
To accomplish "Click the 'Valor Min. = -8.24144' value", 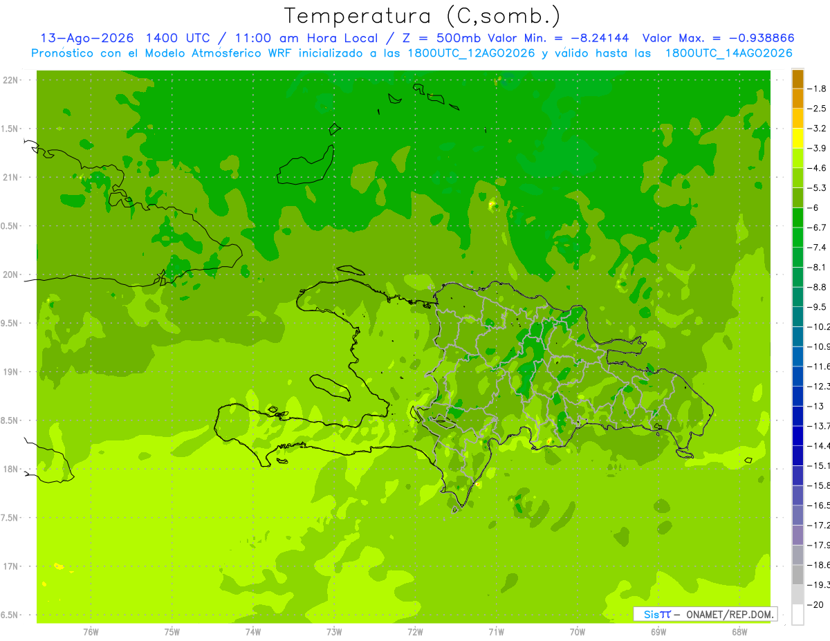I will [559, 38].
